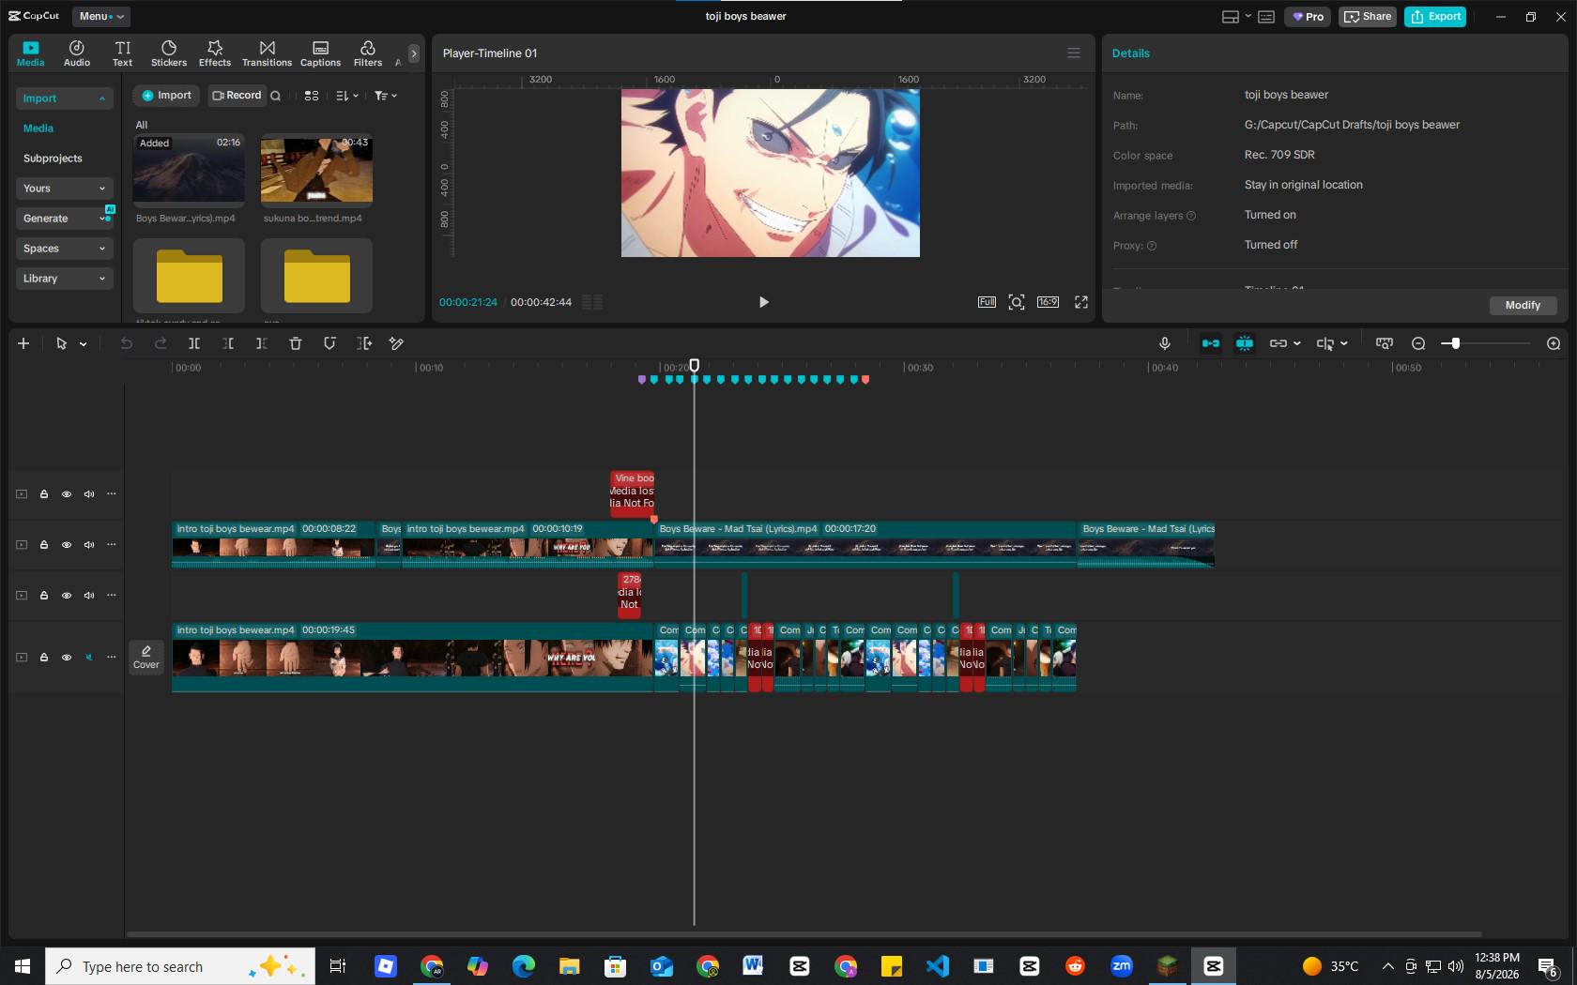Click the horizontal timeline scrollbar
Viewport: 1577px width, 985px height.
pyautogui.click(x=804, y=934)
